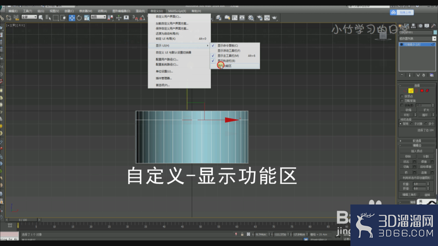Open the MAXScript(X) menu
This screenshot has width=438, height=246.
[177, 11]
